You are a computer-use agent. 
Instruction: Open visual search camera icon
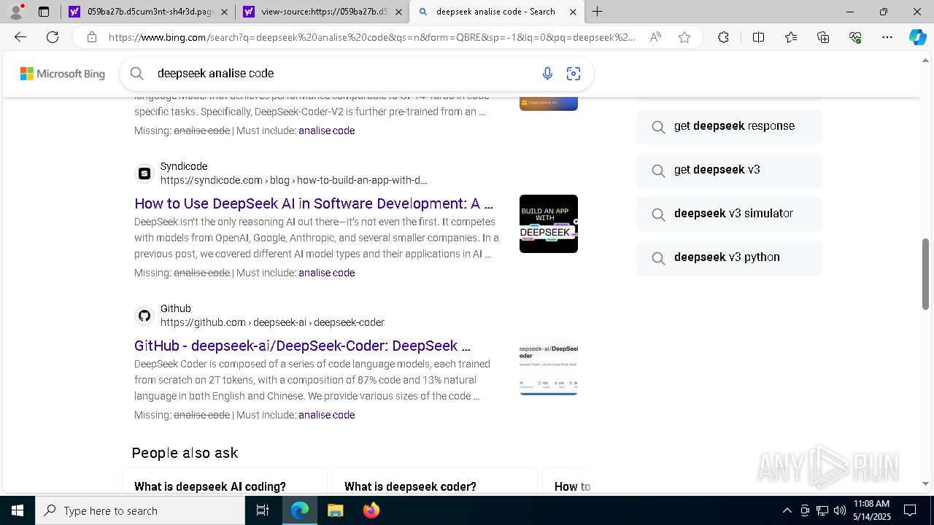574,73
